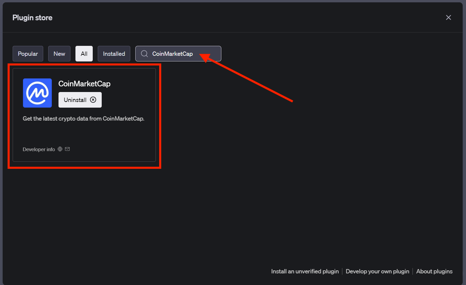Image resolution: width=466 pixels, height=285 pixels.
Task: Click the search magnifier icon
Action: click(x=144, y=54)
